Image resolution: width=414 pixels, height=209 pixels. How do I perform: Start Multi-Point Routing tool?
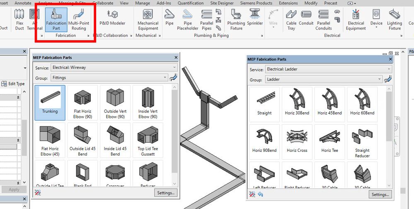coord(79,20)
